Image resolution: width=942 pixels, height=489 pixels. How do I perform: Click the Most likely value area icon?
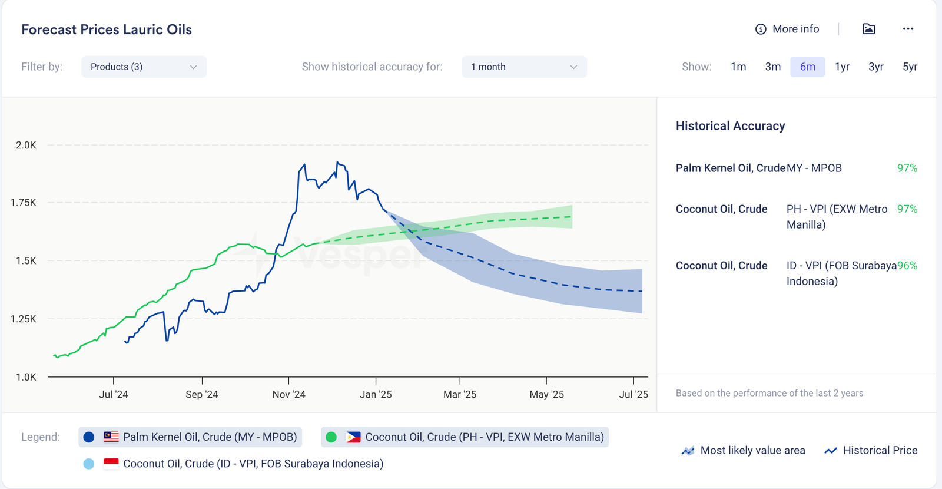point(688,451)
